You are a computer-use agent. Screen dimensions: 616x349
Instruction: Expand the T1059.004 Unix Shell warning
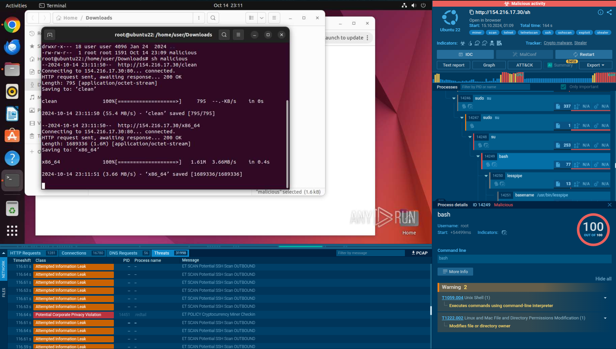[x=605, y=297]
